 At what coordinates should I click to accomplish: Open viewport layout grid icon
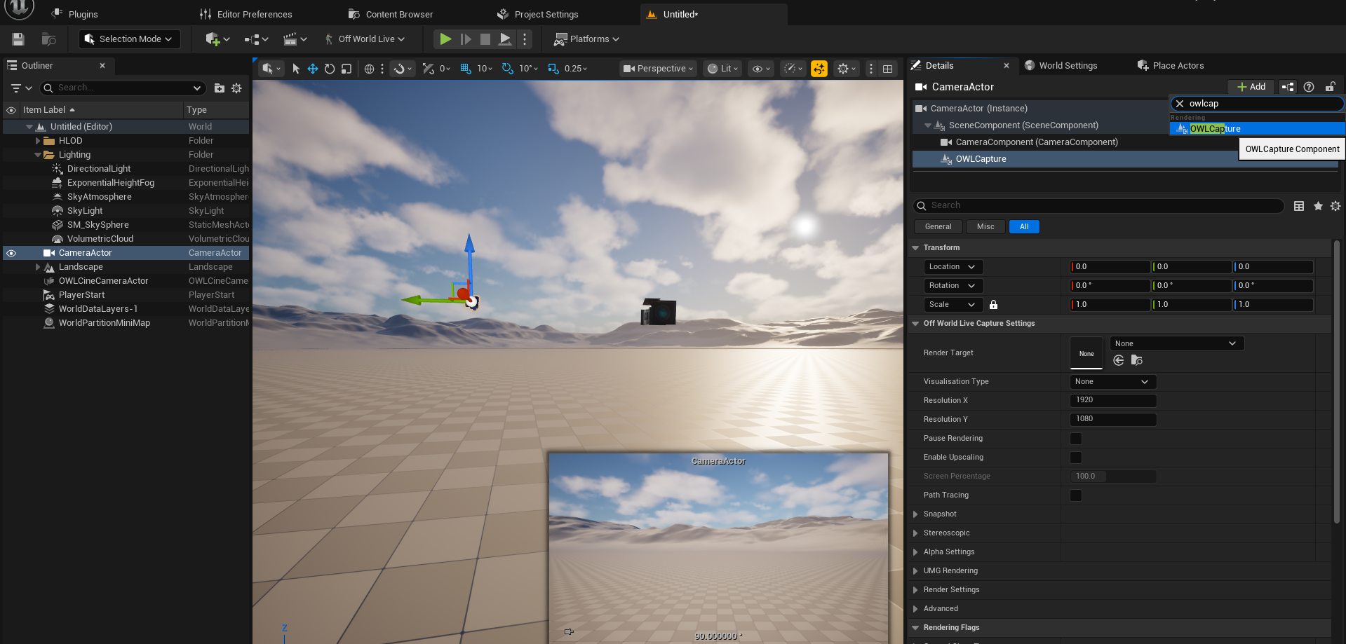[x=888, y=69]
